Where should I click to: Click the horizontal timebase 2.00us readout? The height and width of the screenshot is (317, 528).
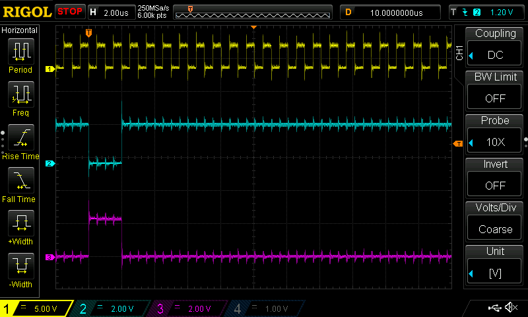pos(116,13)
